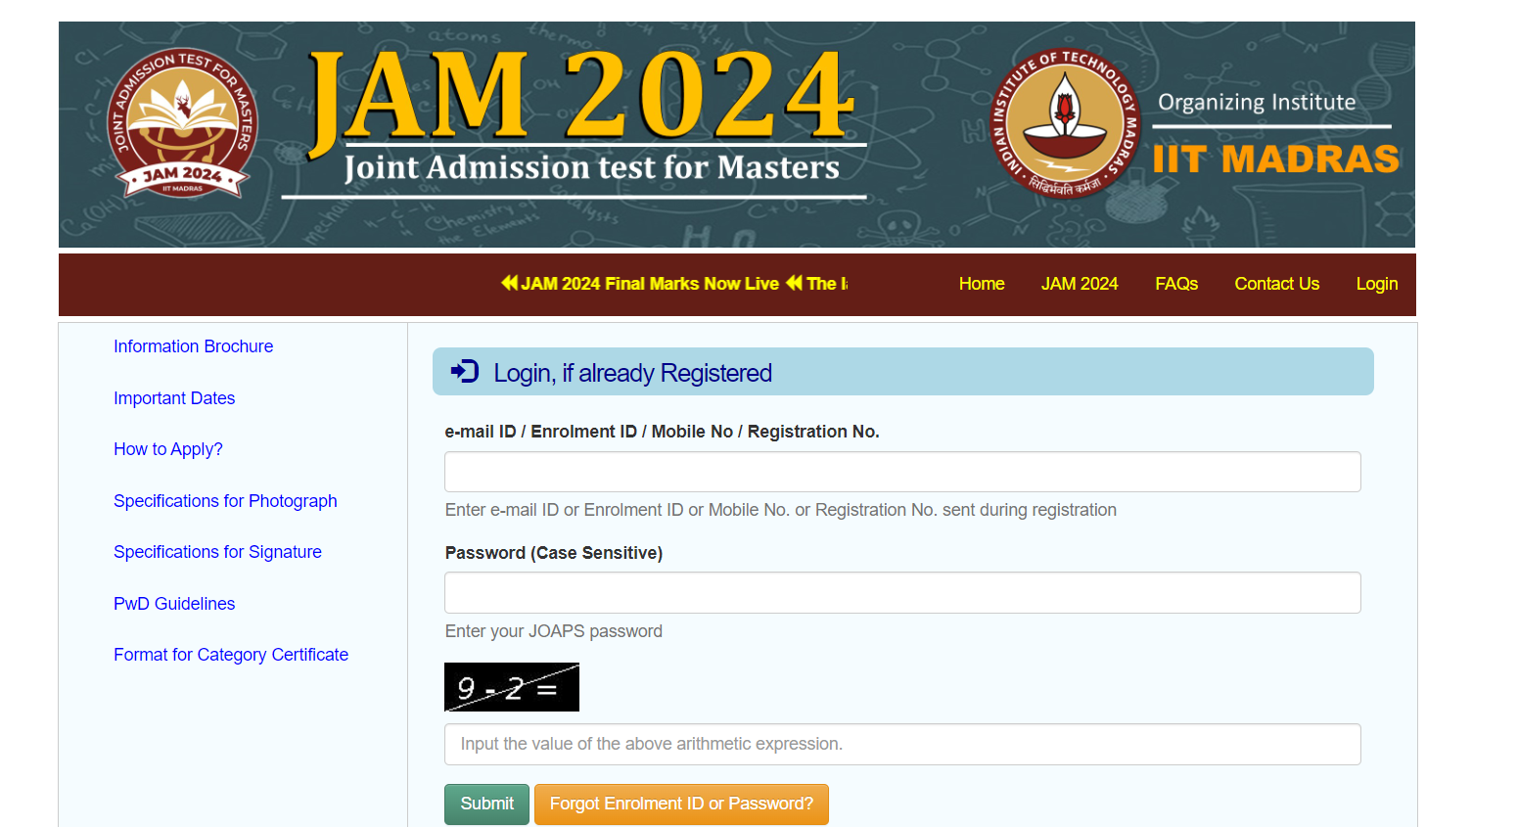This screenshot has width=1518, height=827.
Task: Click Forgot Enrolment ID or Password button
Action: (x=681, y=804)
